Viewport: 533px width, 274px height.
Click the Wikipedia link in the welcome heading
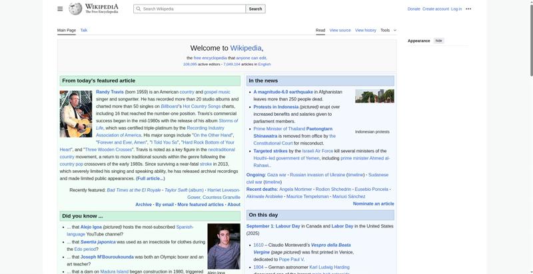[246, 48]
